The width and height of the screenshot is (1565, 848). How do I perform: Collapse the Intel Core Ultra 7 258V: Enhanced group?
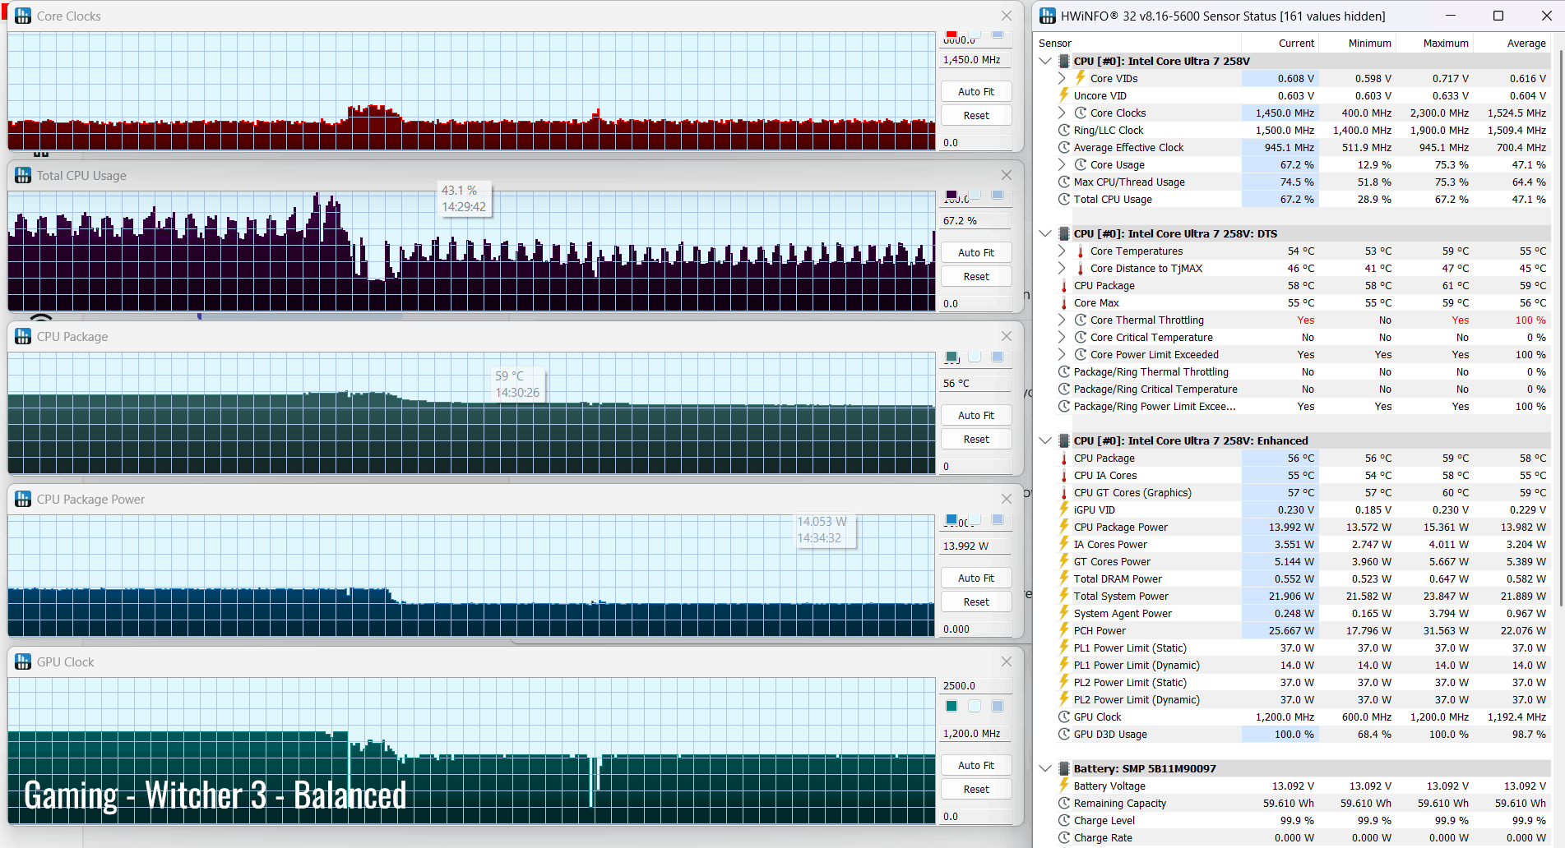point(1045,440)
